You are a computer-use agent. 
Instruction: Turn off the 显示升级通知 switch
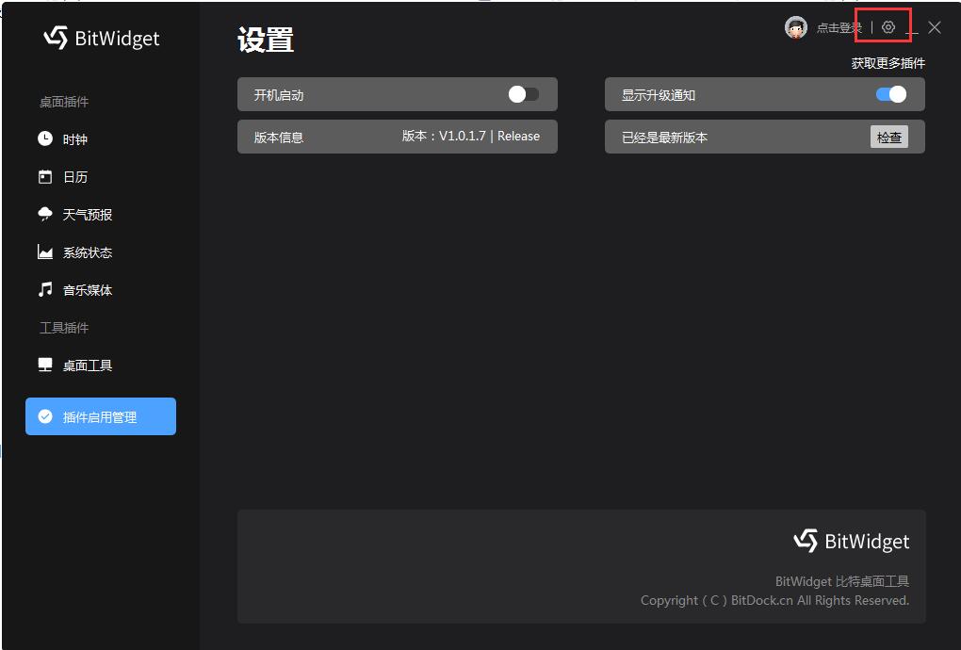point(891,94)
